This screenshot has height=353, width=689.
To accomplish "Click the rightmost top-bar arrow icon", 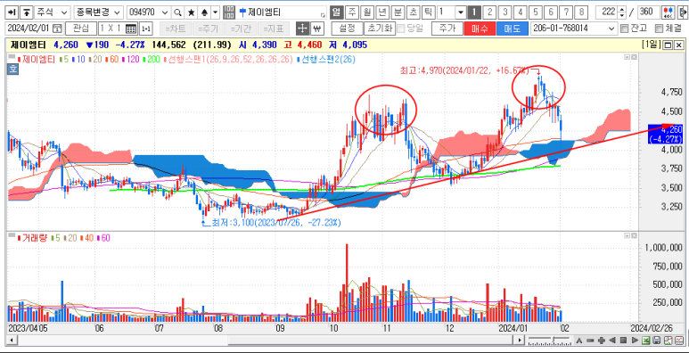I will (683, 12).
